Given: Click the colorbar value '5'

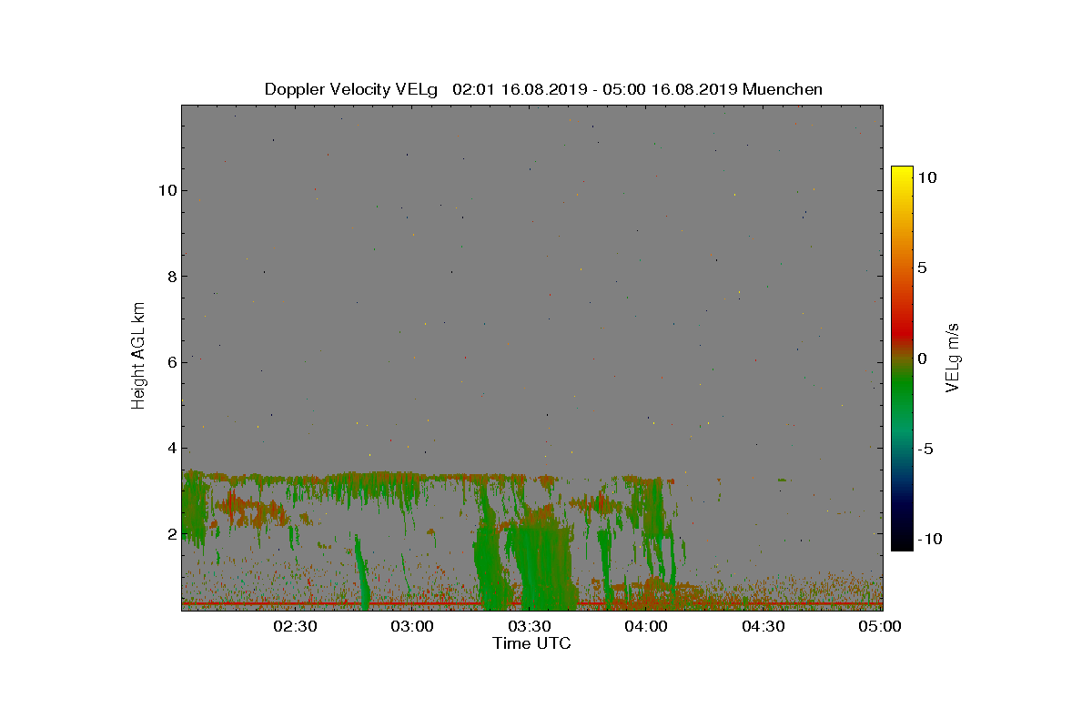Looking at the screenshot, I should [922, 268].
